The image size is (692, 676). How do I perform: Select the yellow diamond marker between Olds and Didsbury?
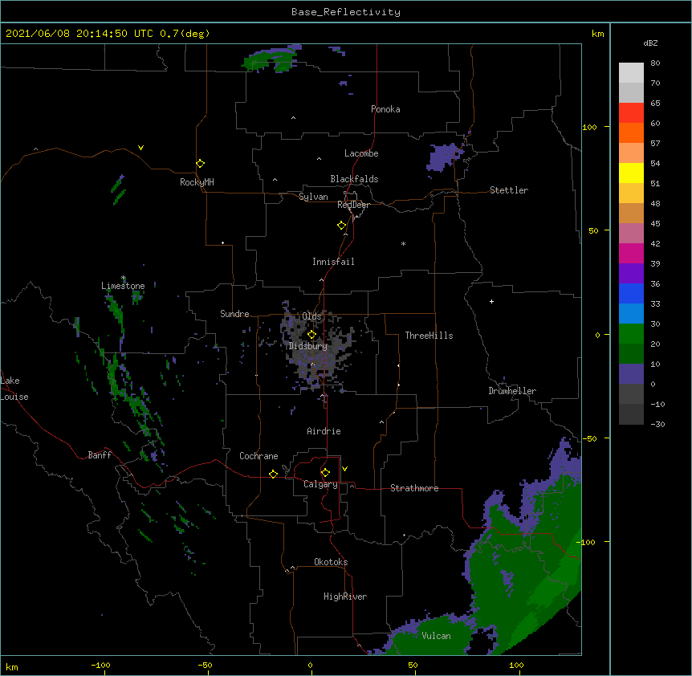click(x=311, y=335)
